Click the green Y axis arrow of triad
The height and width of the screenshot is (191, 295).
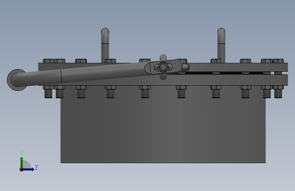pos(22,162)
